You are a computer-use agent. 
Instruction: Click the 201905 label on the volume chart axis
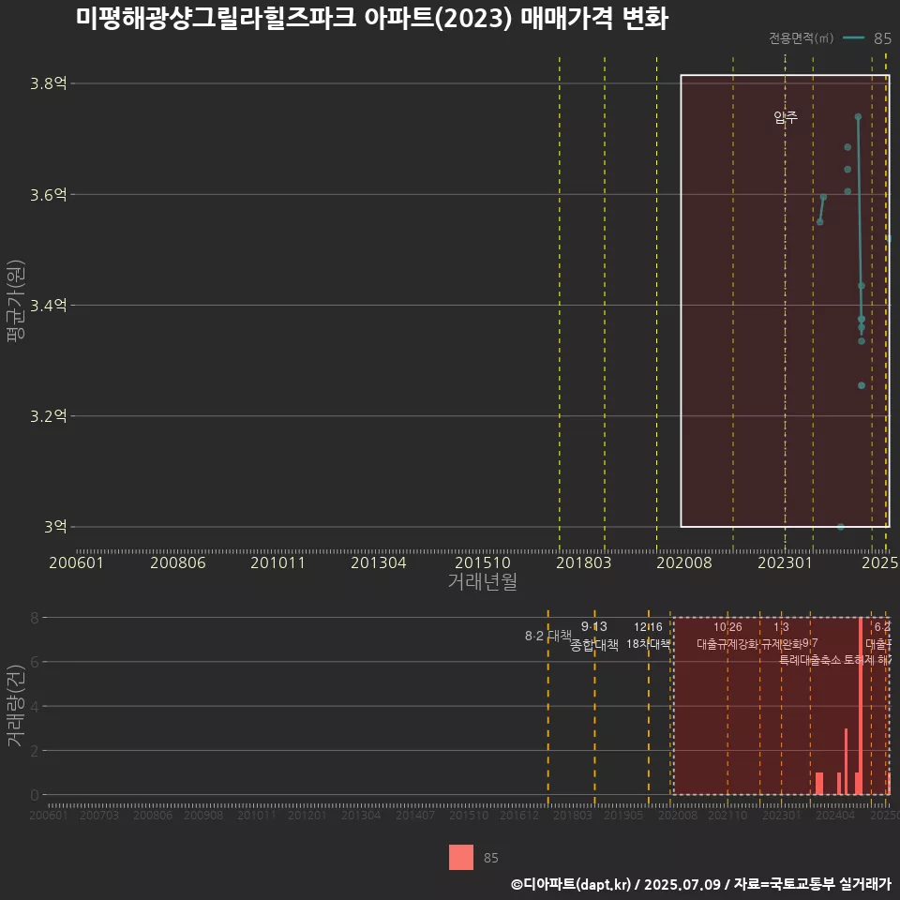[x=623, y=815]
